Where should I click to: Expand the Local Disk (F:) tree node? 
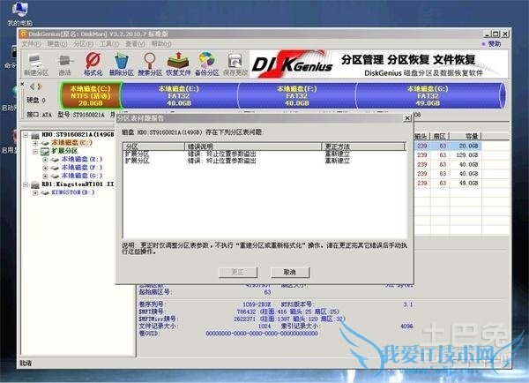(x=45, y=168)
